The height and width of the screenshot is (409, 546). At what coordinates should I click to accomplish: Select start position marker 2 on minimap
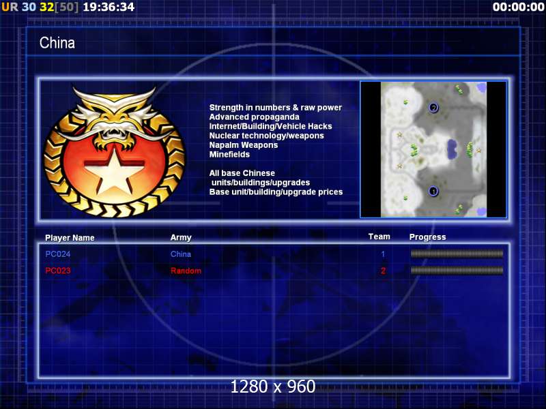pos(433,108)
